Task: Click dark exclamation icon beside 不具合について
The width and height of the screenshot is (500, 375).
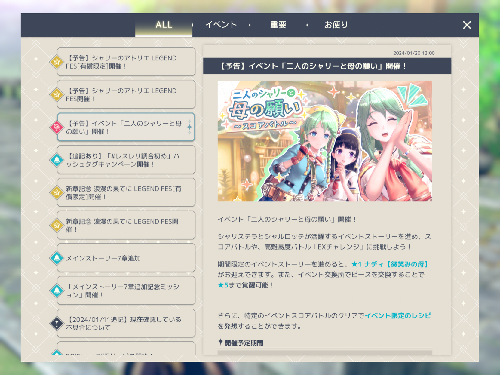Action: pyautogui.click(x=57, y=324)
